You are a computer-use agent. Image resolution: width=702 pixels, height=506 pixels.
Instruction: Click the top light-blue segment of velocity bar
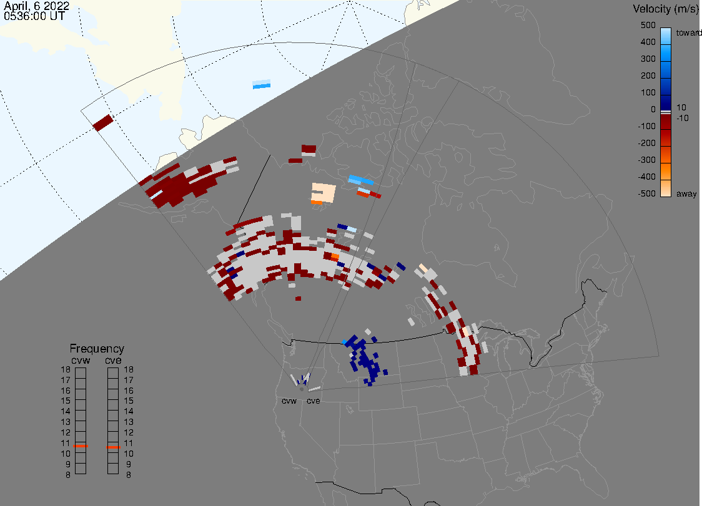pos(666,33)
